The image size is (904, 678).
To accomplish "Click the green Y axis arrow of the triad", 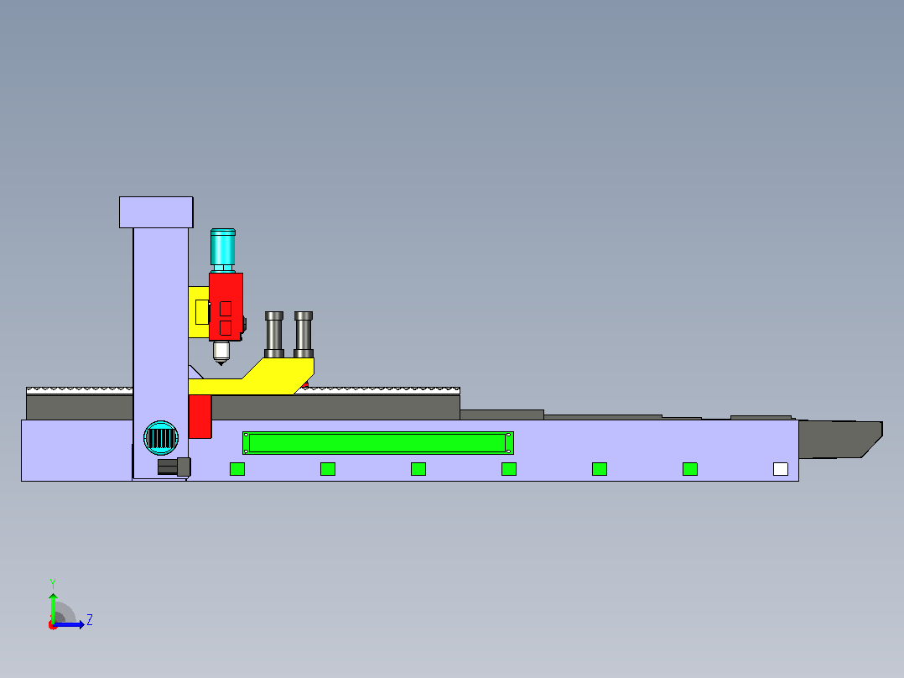I will coord(53,608).
